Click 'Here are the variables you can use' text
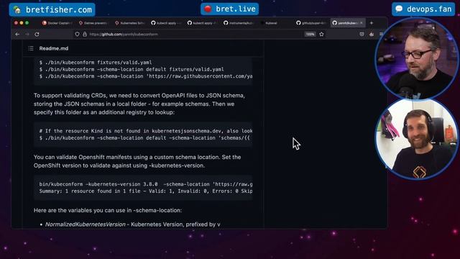 pos(108,210)
